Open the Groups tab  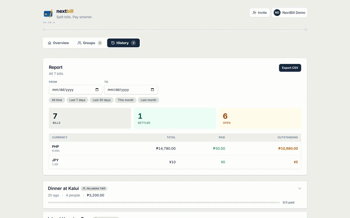(x=90, y=43)
